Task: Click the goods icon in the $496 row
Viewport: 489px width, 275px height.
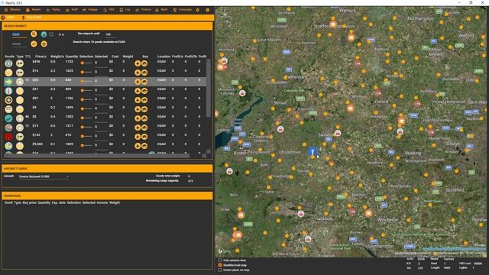Action: (x=8, y=63)
